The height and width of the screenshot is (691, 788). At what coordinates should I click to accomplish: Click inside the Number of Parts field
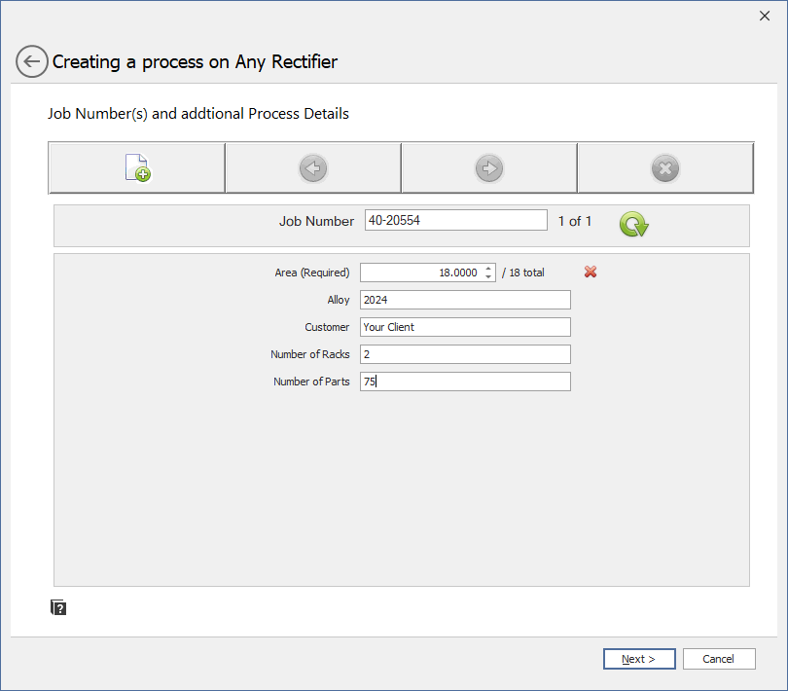465,382
